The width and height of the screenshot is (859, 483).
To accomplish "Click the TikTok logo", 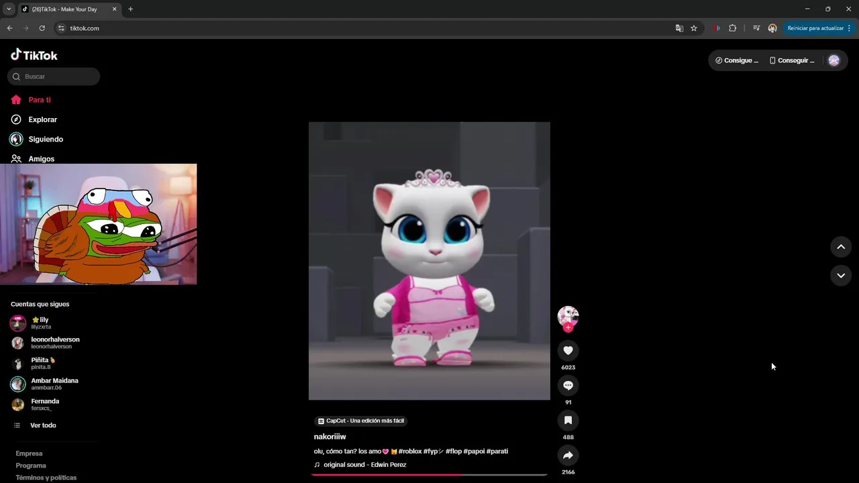I will [x=34, y=55].
